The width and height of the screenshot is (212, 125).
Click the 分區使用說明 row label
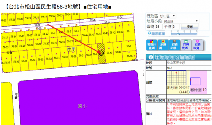pyautogui.click(x=155, y=100)
